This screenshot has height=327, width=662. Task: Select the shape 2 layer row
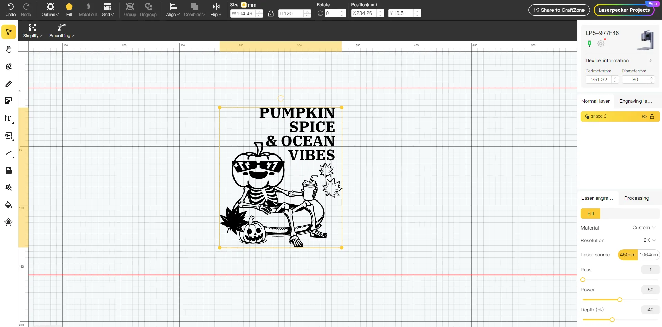pos(620,116)
